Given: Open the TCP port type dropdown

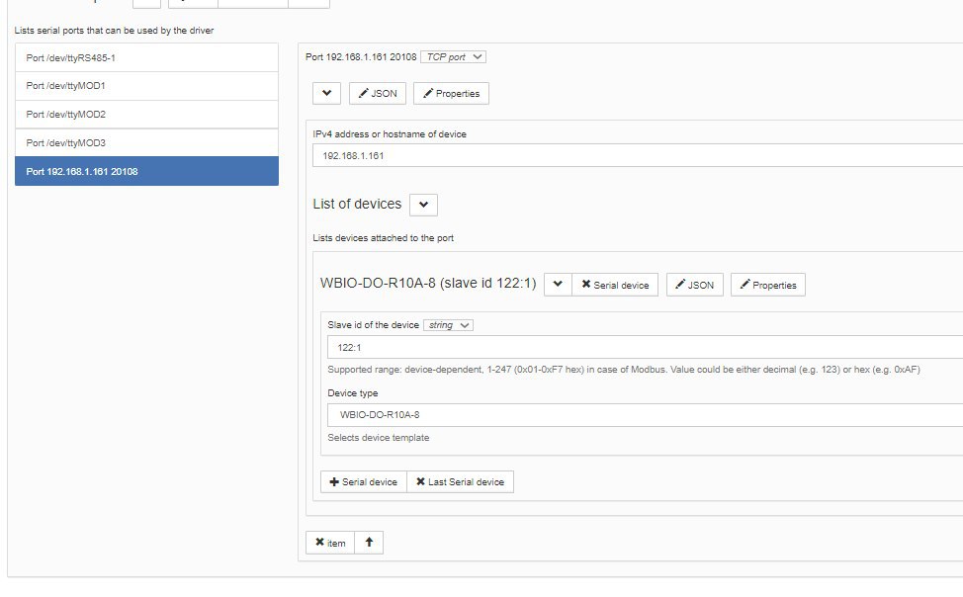Looking at the screenshot, I should point(453,57).
